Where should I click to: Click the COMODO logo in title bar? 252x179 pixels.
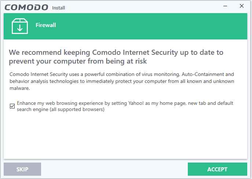point(26,7)
